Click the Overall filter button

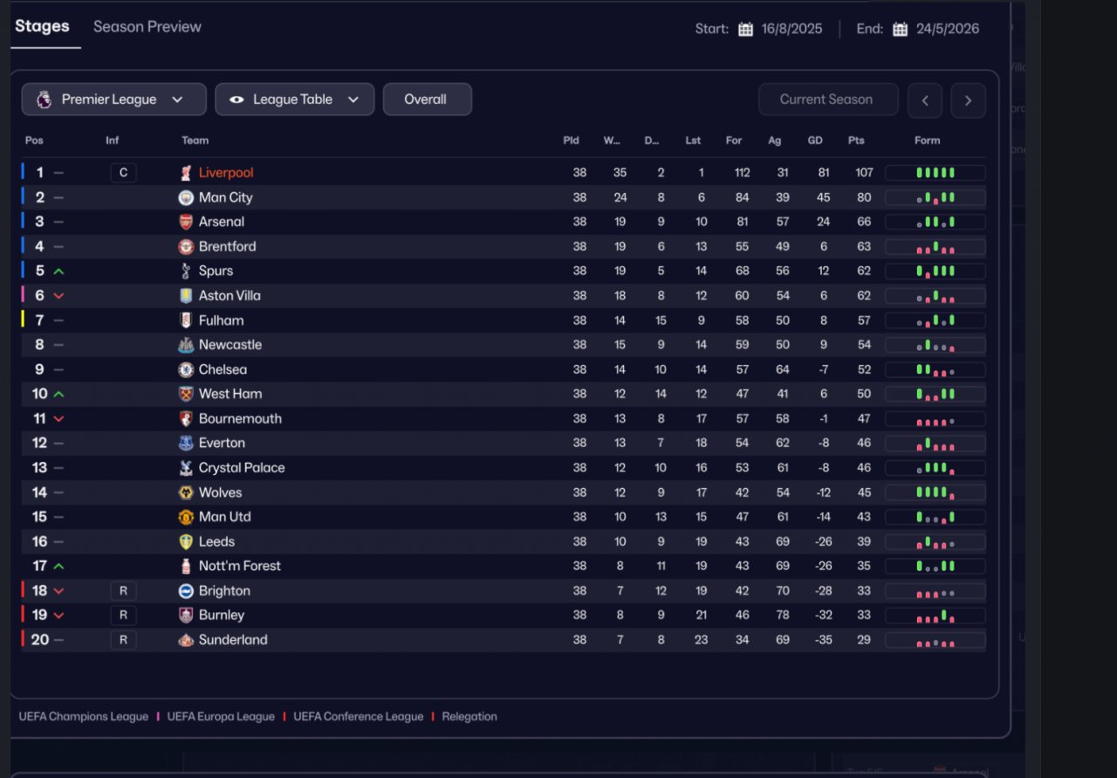(x=428, y=100)
